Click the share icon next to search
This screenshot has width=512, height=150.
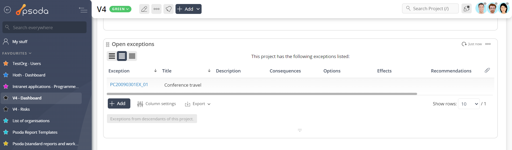[x=467, y=9]
